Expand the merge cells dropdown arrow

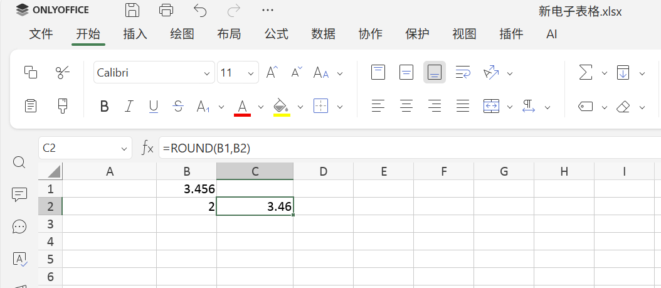(x=510, y=107)
